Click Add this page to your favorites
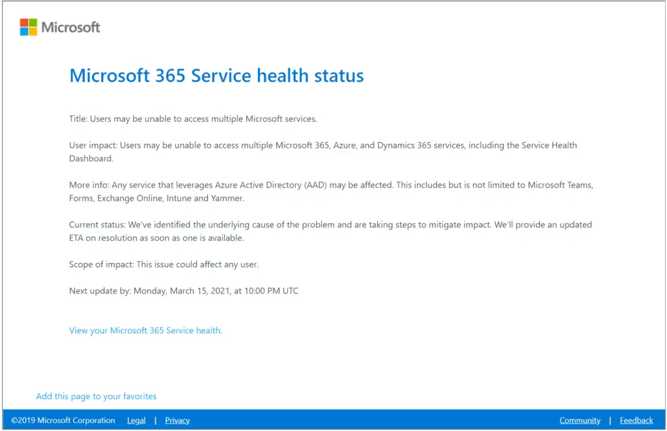This screenshot has height=431, width=667. click(x=96, y=396)
